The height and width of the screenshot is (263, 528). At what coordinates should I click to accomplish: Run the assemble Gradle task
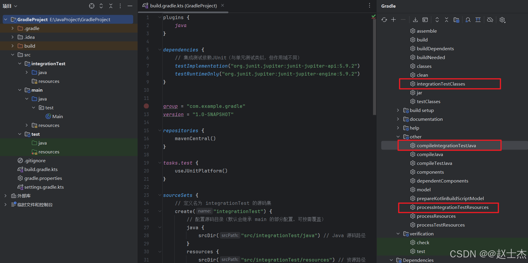pos(423,31)
